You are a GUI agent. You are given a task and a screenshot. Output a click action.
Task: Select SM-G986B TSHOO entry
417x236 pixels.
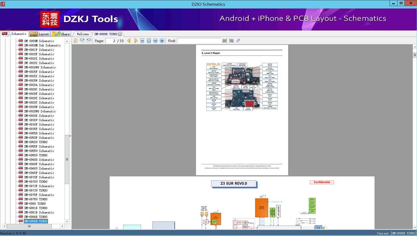[36, 217]
